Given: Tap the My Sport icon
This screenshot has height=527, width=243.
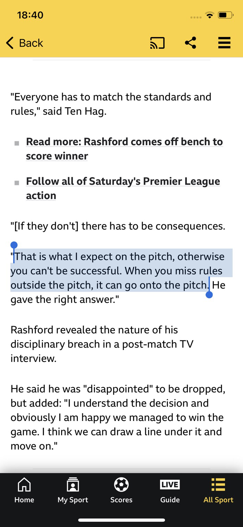Looking at the screenshot, I should coord(73,485).
